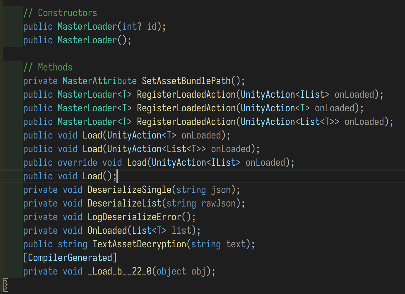Click the rawJson parameter

(x=218, y=203)
